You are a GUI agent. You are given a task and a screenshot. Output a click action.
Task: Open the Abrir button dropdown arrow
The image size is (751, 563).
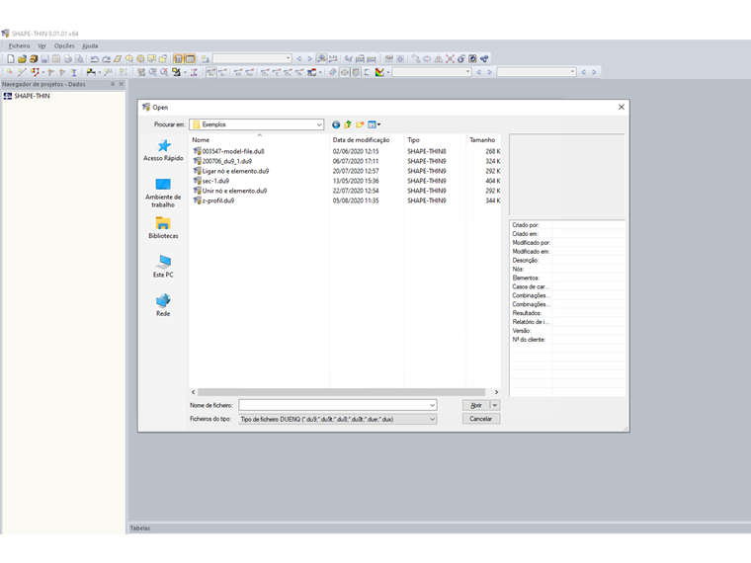pos(495,406)
